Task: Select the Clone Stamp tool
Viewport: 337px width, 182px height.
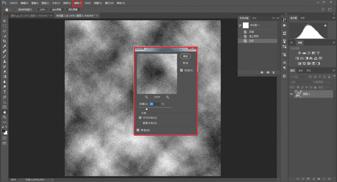Action: pyautogui.click(x=4, y=62)
